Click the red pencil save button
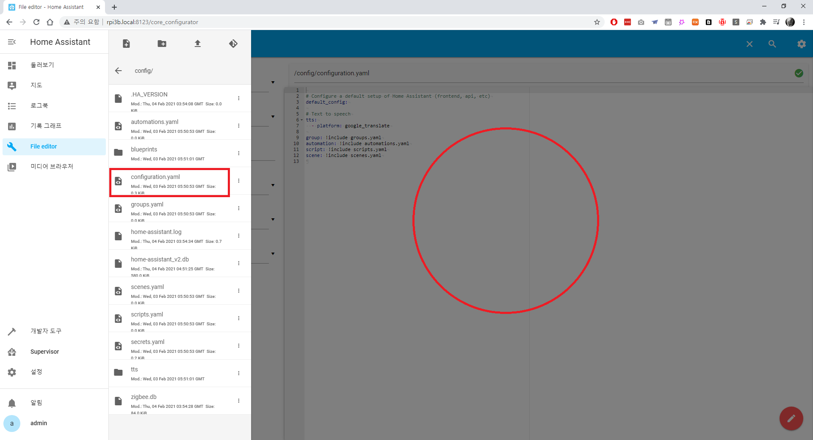 pyautogui.click(x=791, y=418)
